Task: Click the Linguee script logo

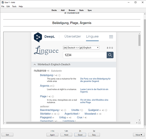Action: pyautogui.click(x=46, y=50)
